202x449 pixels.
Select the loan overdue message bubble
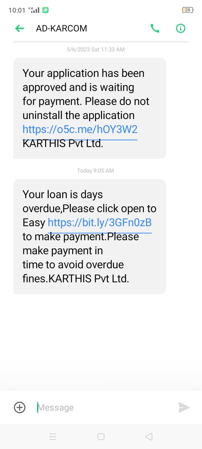pos(90,237)
